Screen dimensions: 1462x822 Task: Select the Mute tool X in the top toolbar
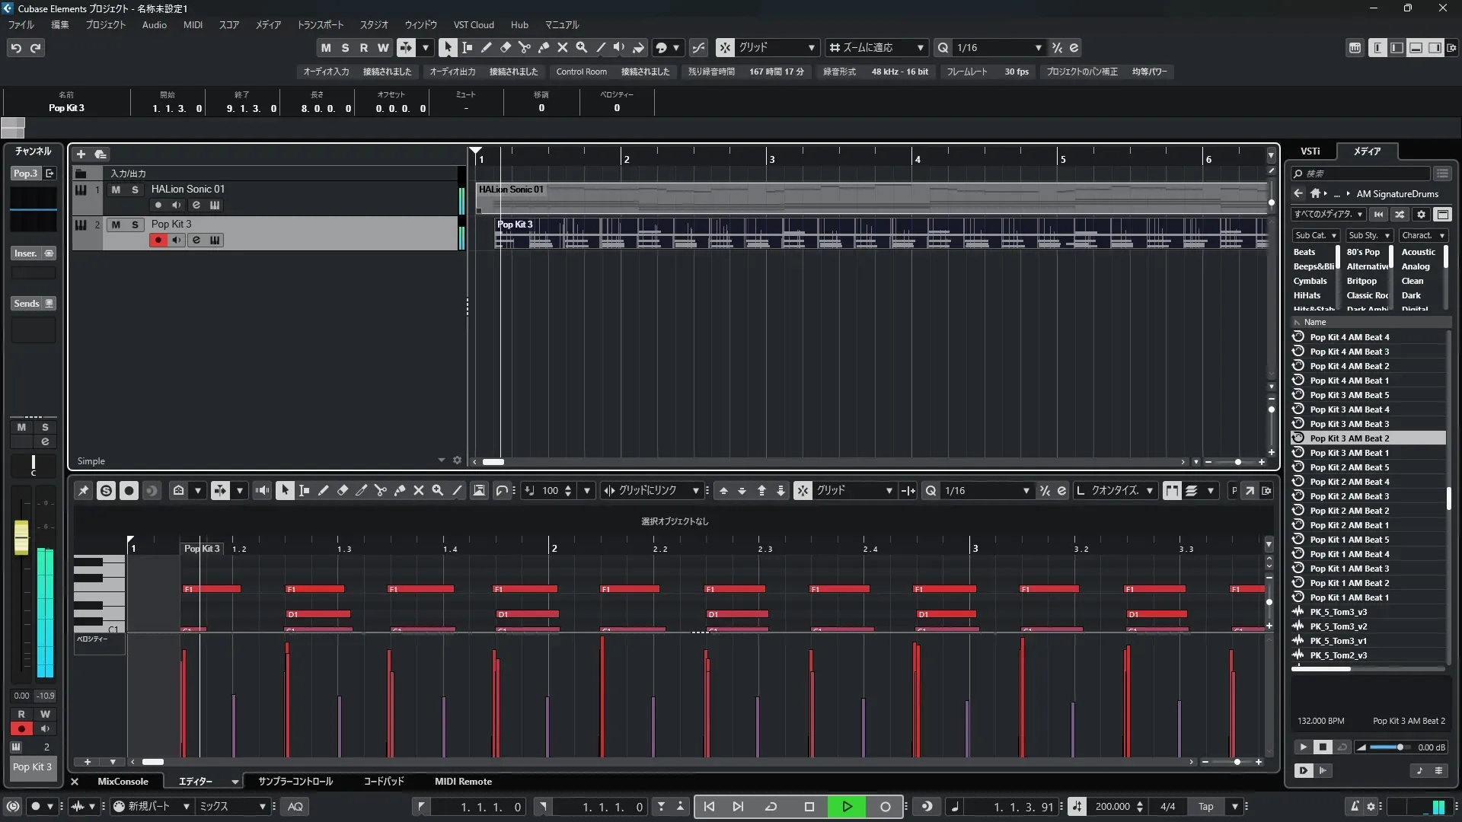click(x=563, y=47)
